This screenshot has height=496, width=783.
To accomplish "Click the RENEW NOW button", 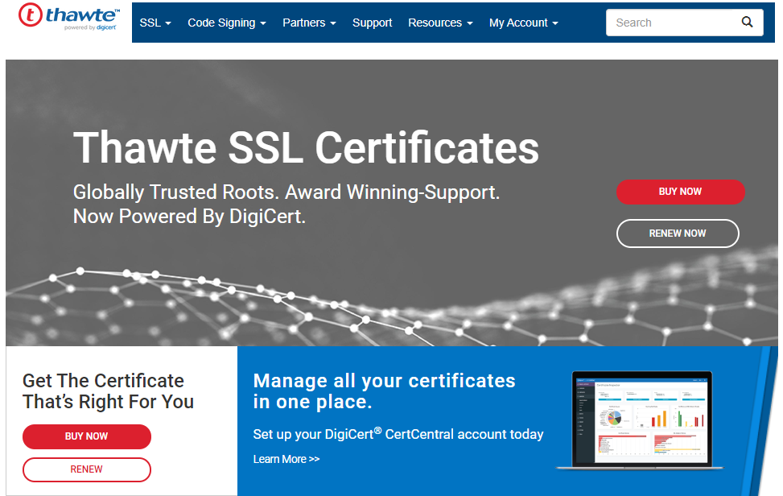I will point(678,234).
